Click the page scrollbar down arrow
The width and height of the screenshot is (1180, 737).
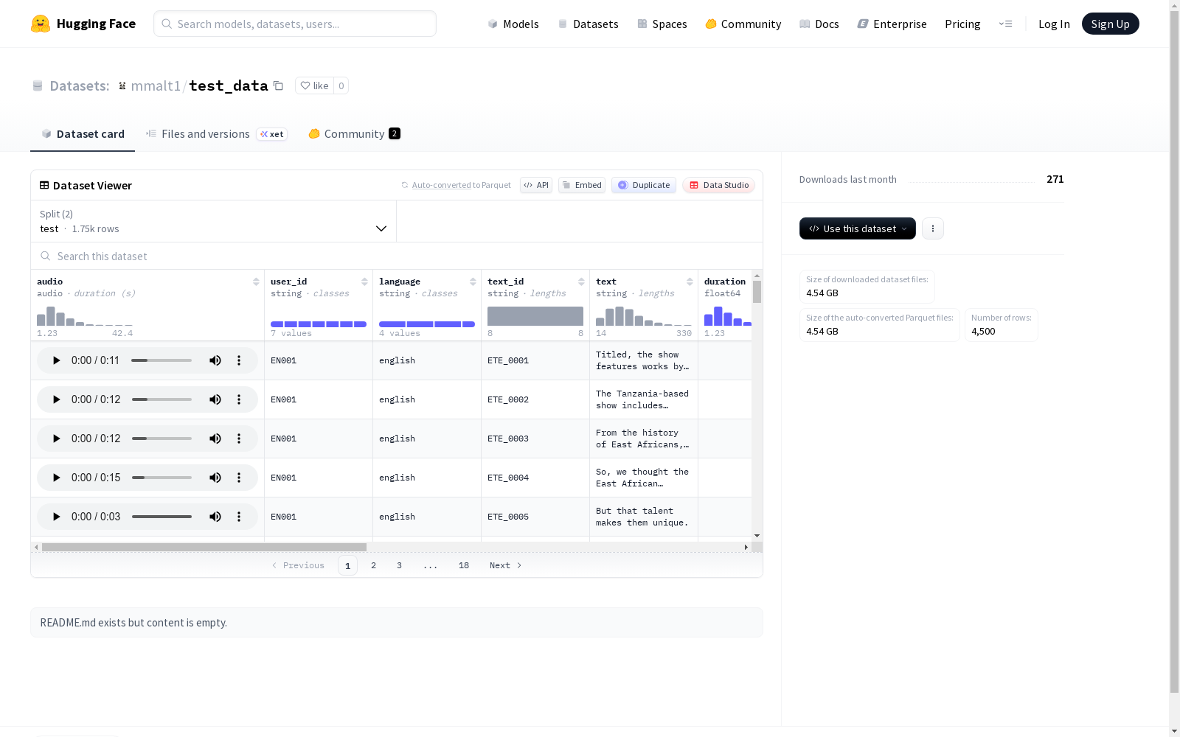(1174, 731)
